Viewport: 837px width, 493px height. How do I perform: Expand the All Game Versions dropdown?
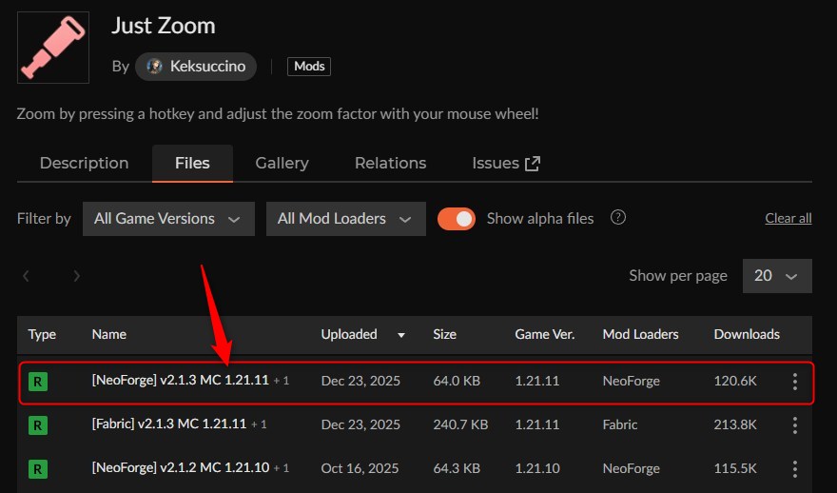pyautogui.click(x=168, y=219)
